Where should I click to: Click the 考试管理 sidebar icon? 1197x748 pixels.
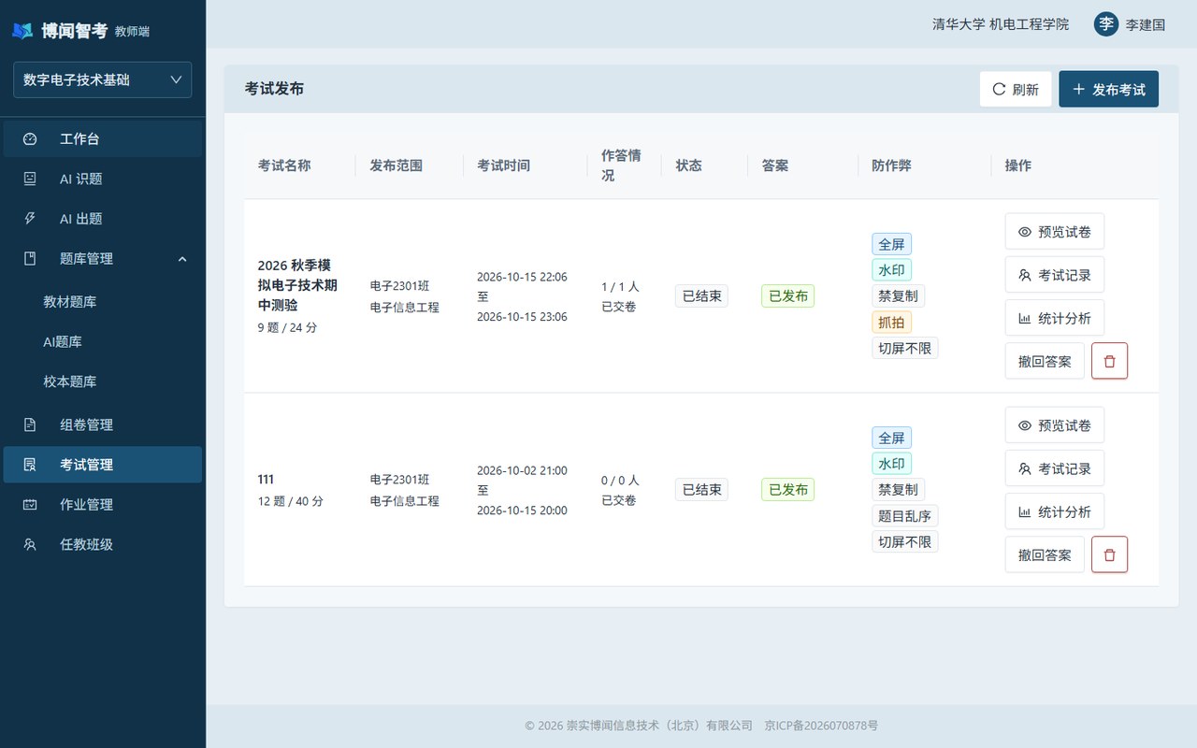click(30, 465)
